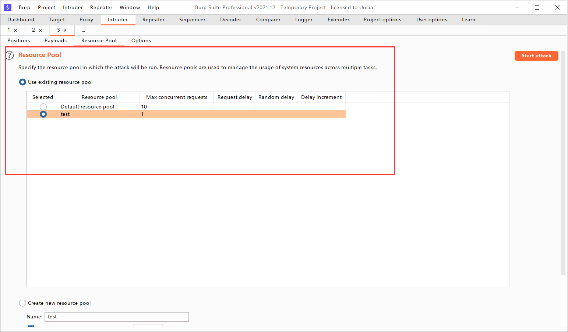Image resolution: width=568 pixels, height=332 pixels.
Task: Open the Burp menu
Action: [x=25, y=7]
